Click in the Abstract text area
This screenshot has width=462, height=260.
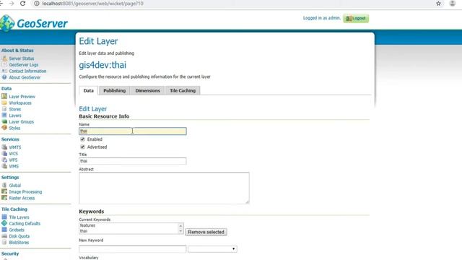(x=164, y=188)
